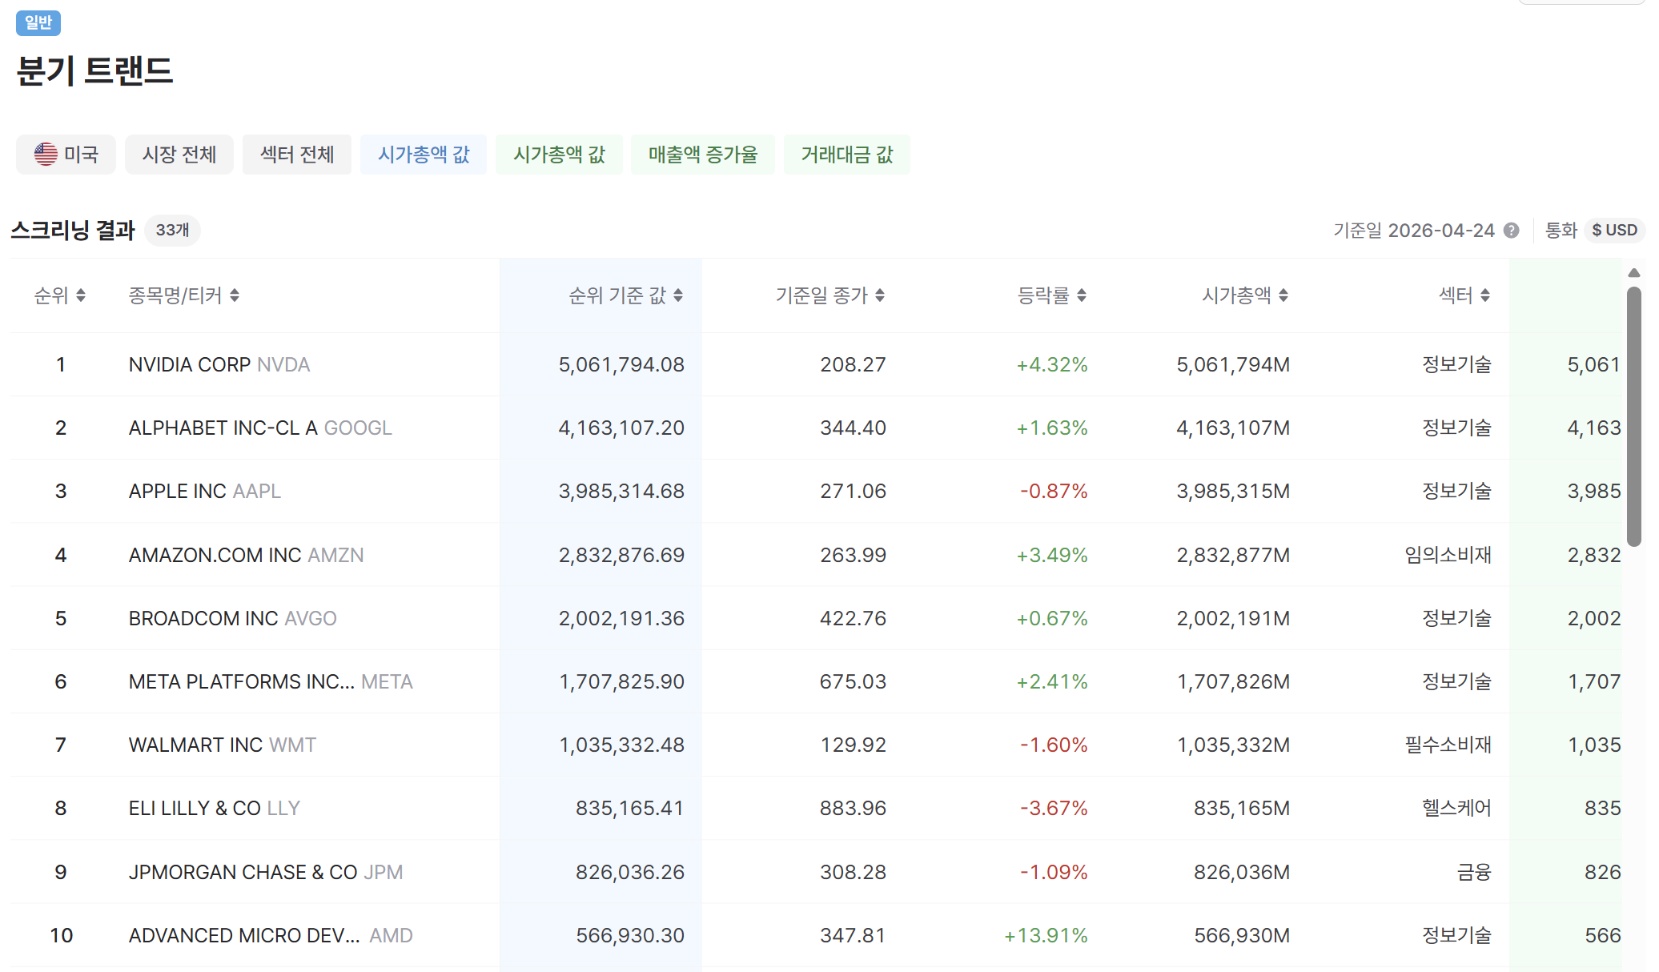This screenshot has height=972, width=1659.
Task: Click the 거래대금 값 chip
Action: pyautogui.click(x=847, y=155)
